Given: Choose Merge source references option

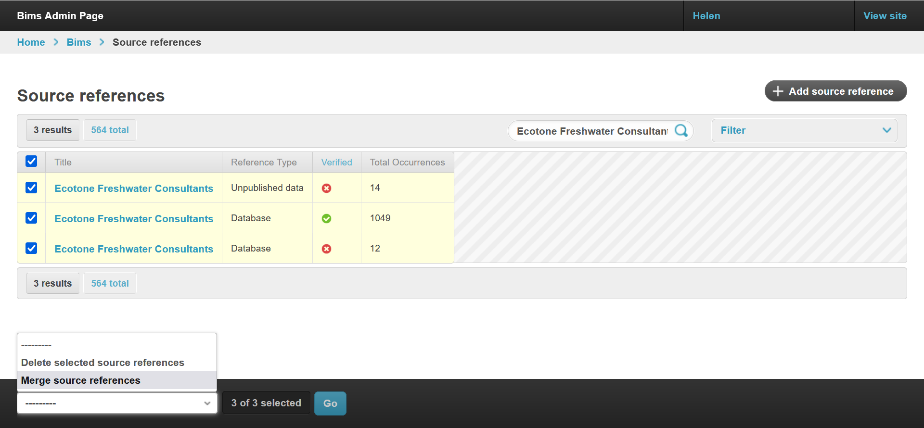Looking at the screenshot, I should coord(117,380).
